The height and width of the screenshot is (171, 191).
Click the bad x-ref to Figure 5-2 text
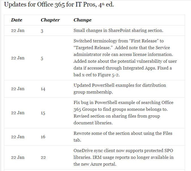[96, 75]
